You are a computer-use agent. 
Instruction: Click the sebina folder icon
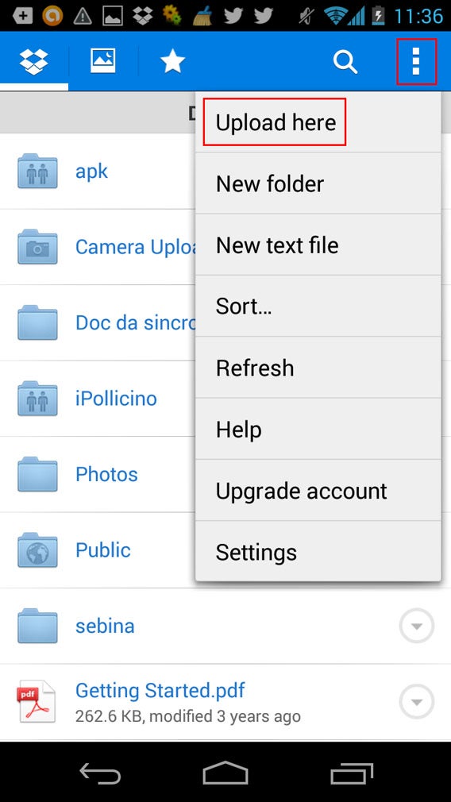(x=37, y=626)
